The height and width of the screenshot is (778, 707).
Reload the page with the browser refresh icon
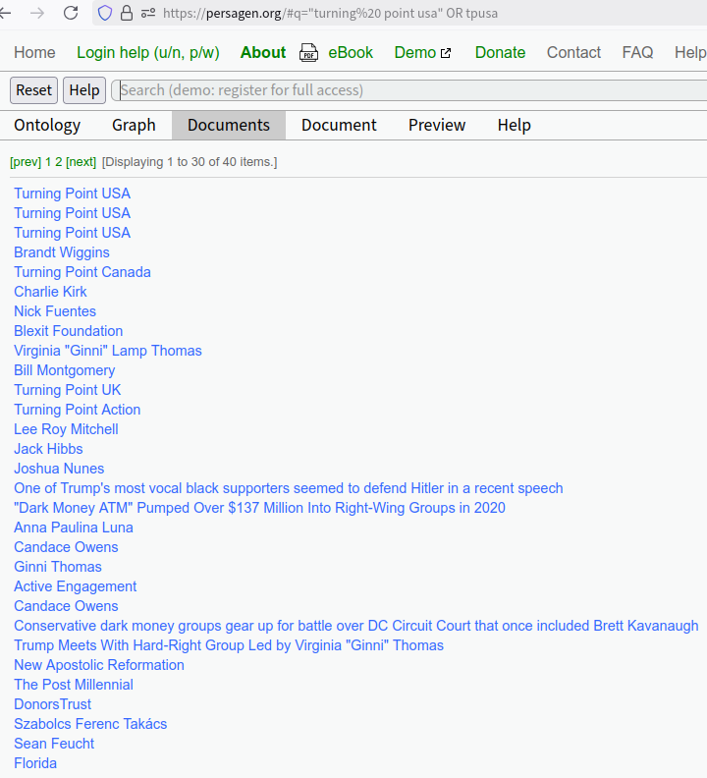click(x=71, y=13)
